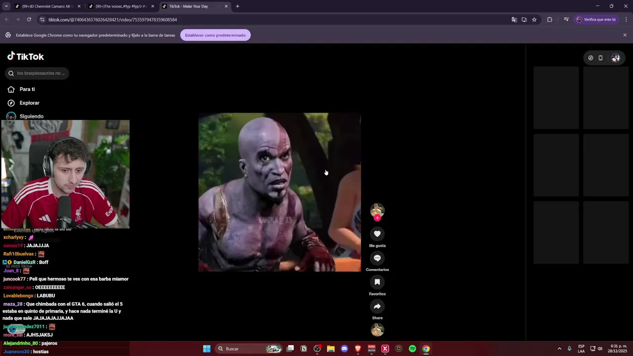Click chat username DanielGzR

(24, 262)
